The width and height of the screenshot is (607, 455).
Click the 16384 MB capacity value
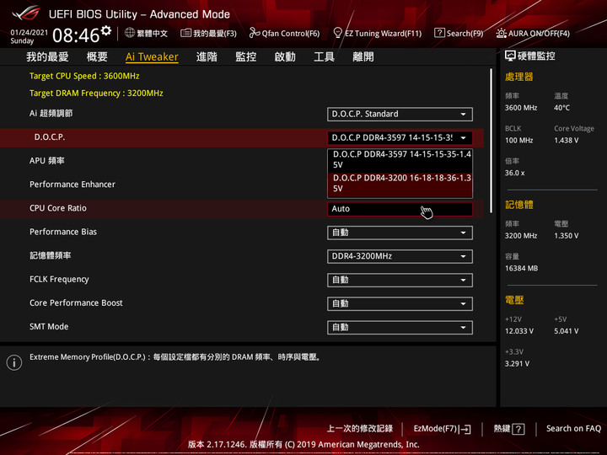tap(522, 269)
